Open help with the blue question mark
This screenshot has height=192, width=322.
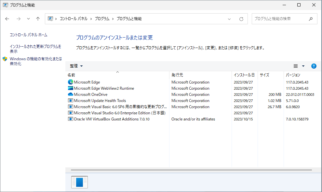pos(314,66)
